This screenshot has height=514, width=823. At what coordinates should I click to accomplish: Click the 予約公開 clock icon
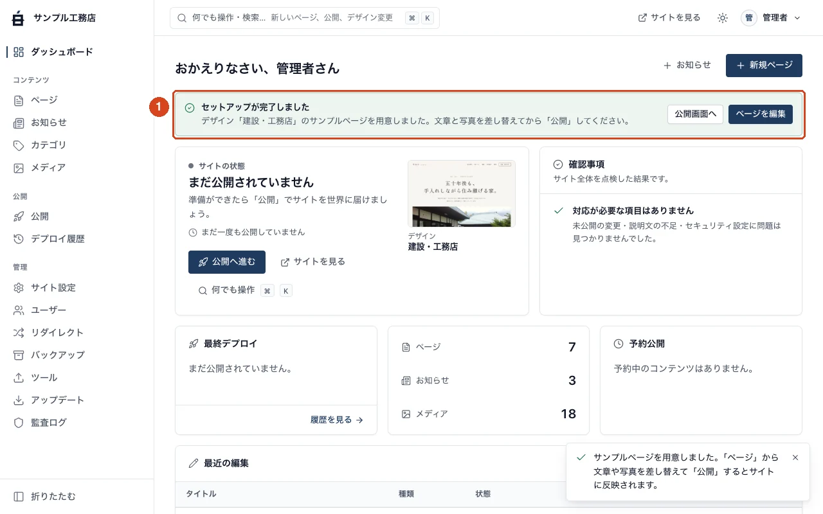coord(619,344)
